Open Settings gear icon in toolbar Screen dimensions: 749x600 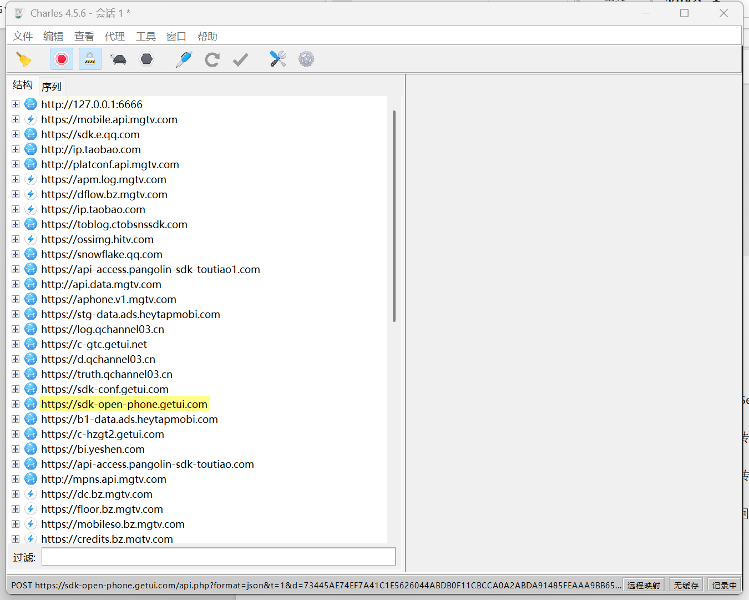coord(306,59)
